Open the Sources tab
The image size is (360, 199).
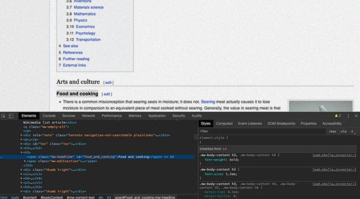click(x=68, y=116)
